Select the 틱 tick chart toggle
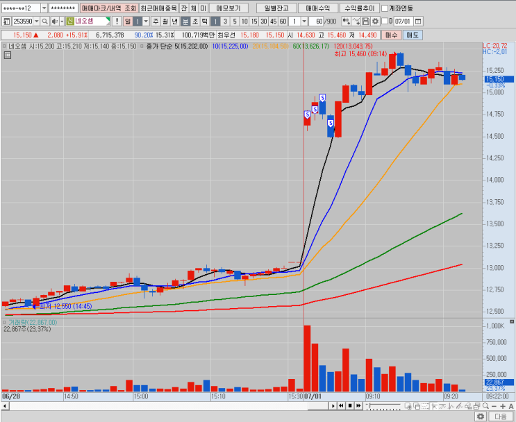This screenshot has width=516, height=422. point(205,22)
